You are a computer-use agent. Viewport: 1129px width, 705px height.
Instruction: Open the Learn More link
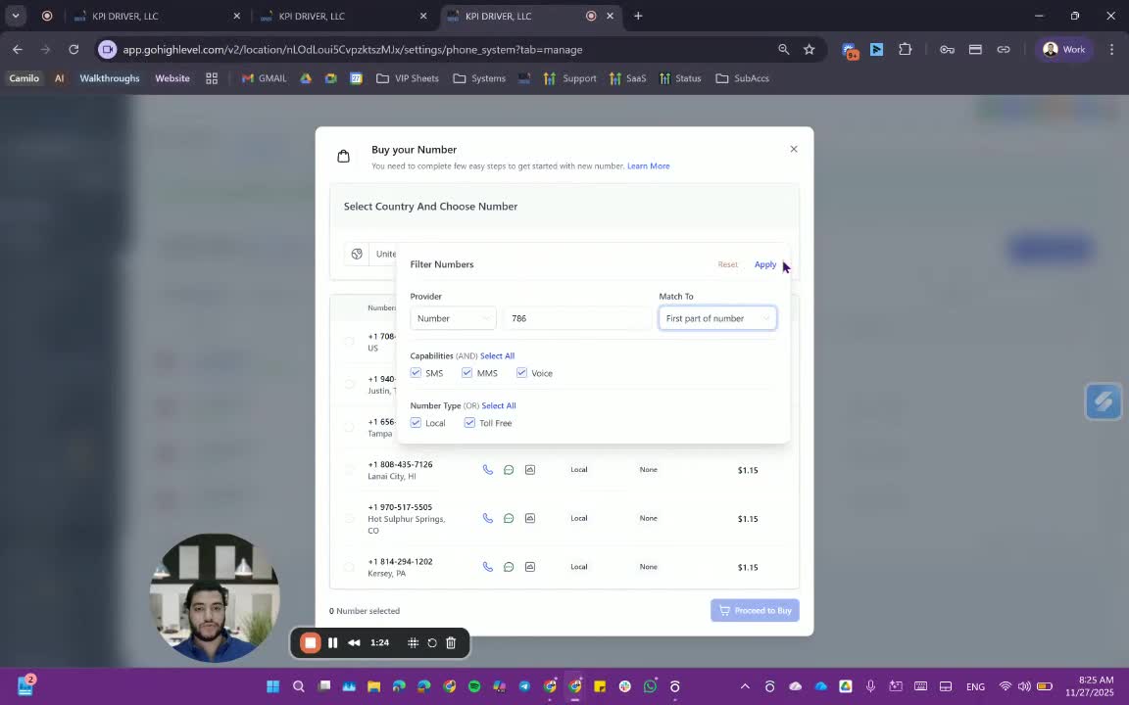pos(648,166)
